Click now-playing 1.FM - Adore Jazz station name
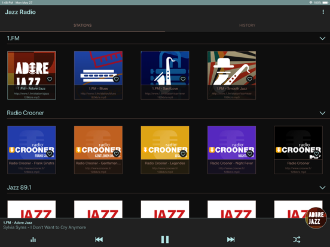This screenshot has height=247, width=330. (x=17, y=223)
